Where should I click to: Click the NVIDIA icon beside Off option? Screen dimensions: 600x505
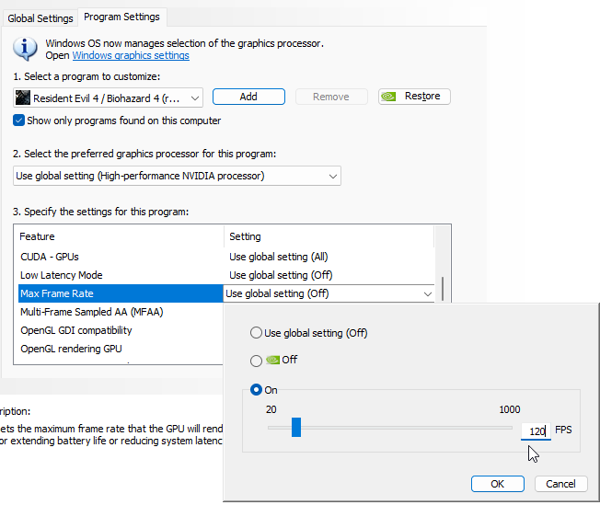pyautogui.click(x=272, y=360)
